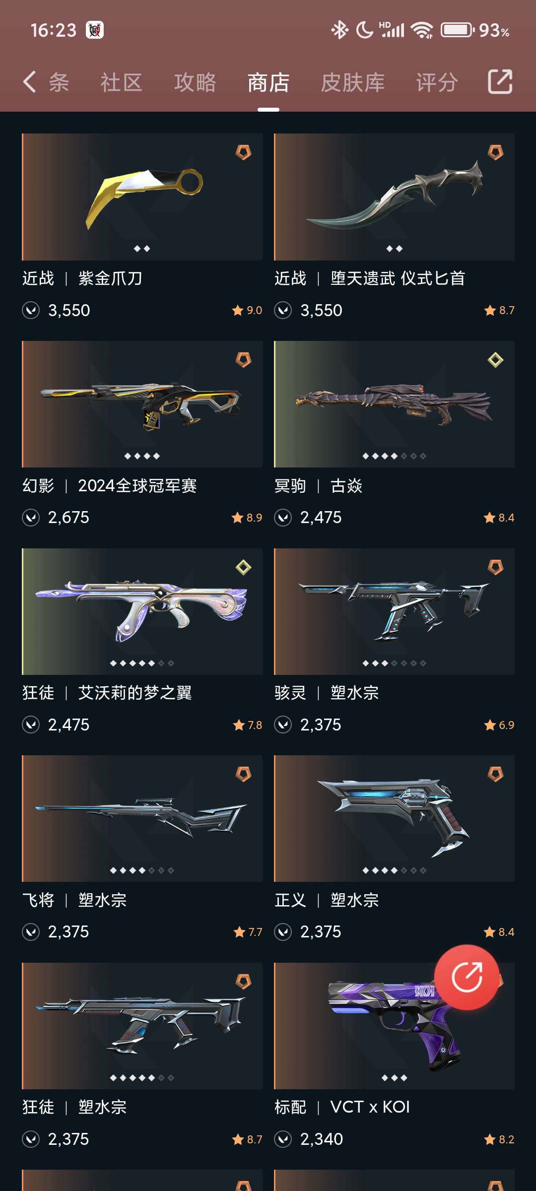The width and height of the screenshot is (536, 1191).
Task: Open the 标配 VCT x KOI label
Action: 342,1107
